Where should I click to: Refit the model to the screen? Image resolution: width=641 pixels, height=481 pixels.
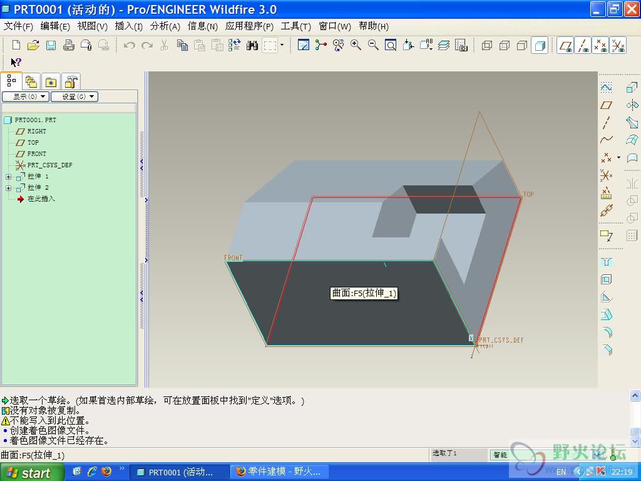[391, 45]
